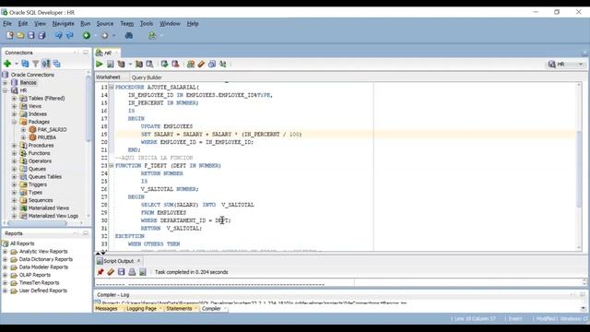The image size is (590, 332).
Task: Expand the PAK_SALRIO package
Action: point(23,129)
